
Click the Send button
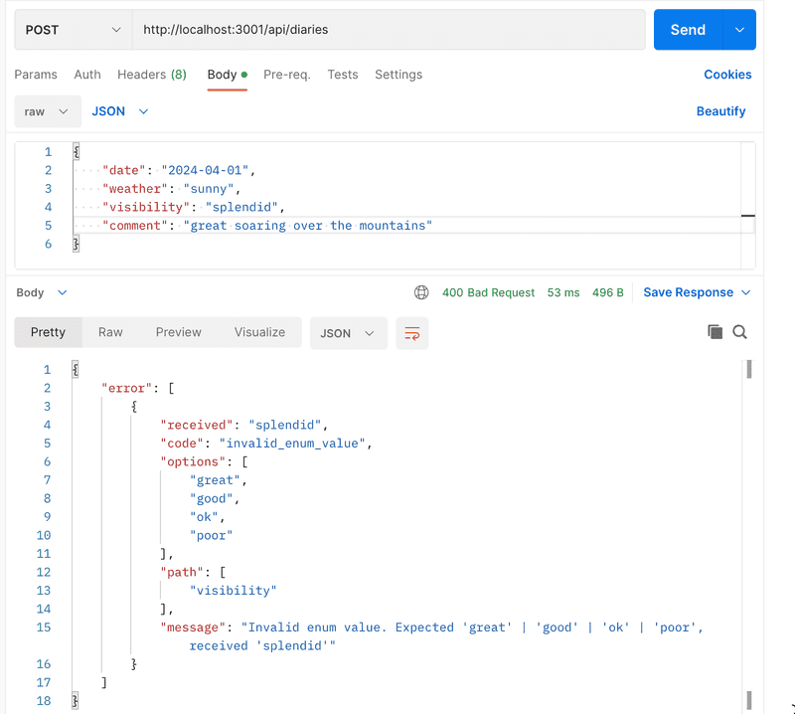click(x=688, y=30)
